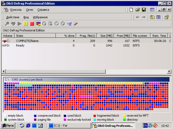Click the green directory legend swatch
173x129 pixels.
pos(124,120)
